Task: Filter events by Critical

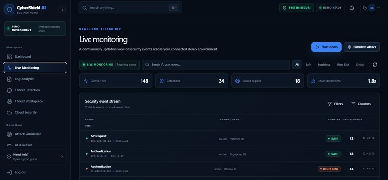Action: pyautogui.click(x=360, y=65)
